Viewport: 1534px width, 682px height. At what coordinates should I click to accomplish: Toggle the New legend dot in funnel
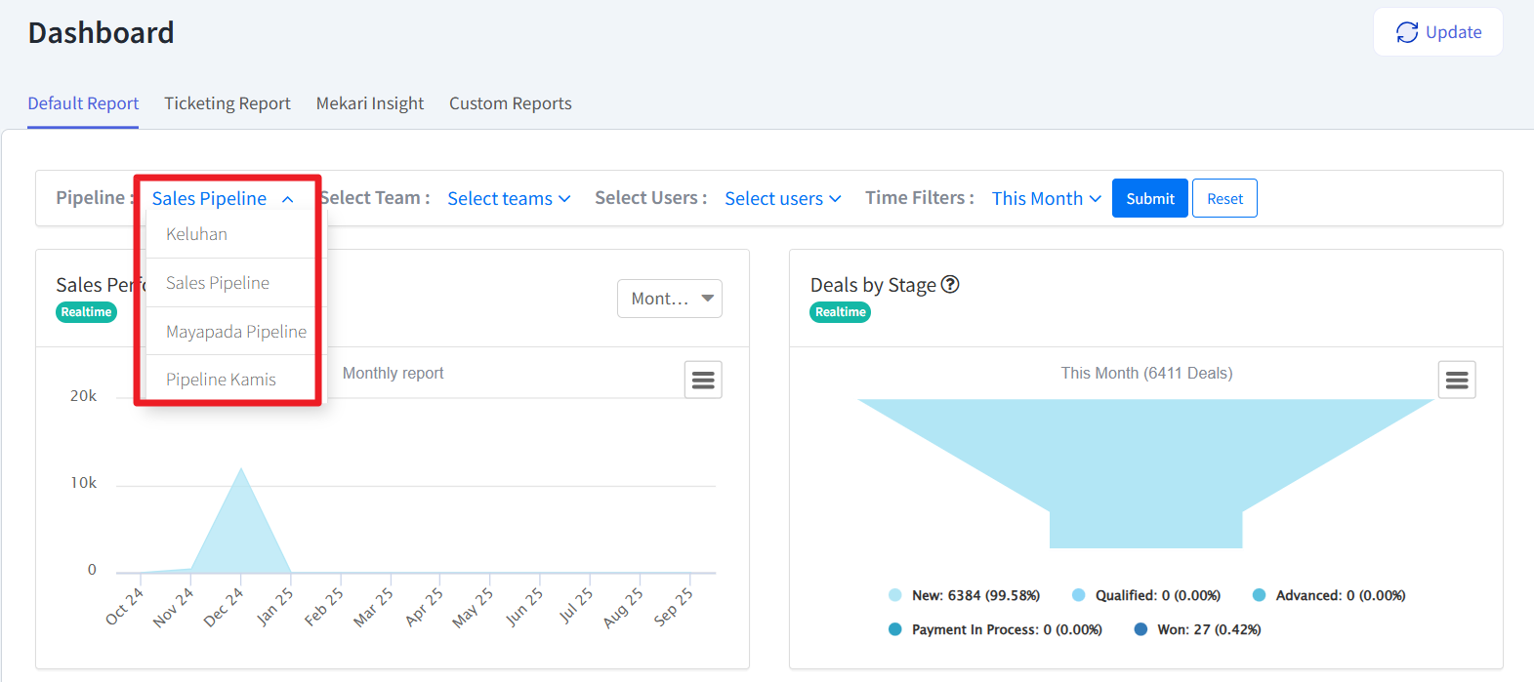pos(895,595)
